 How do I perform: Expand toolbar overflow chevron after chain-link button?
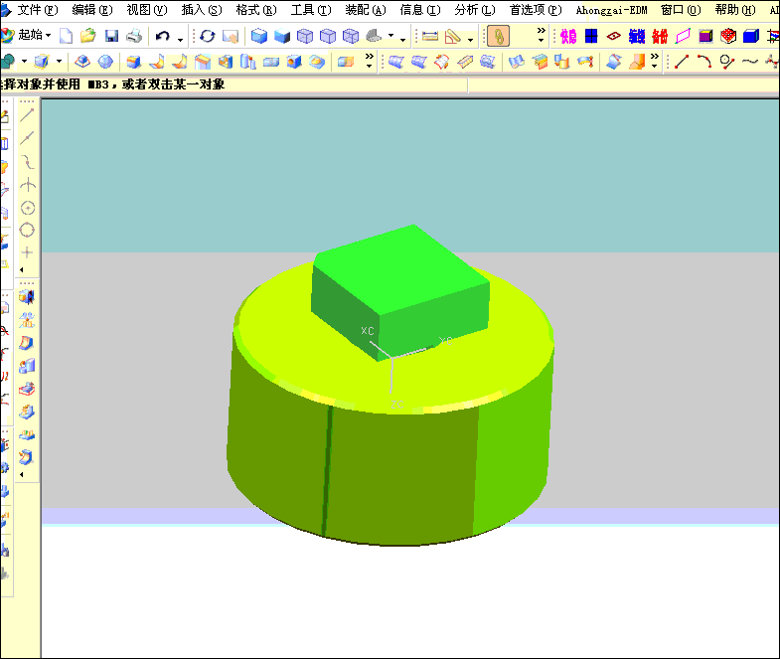pyautogui.click(x=541, y=34)
